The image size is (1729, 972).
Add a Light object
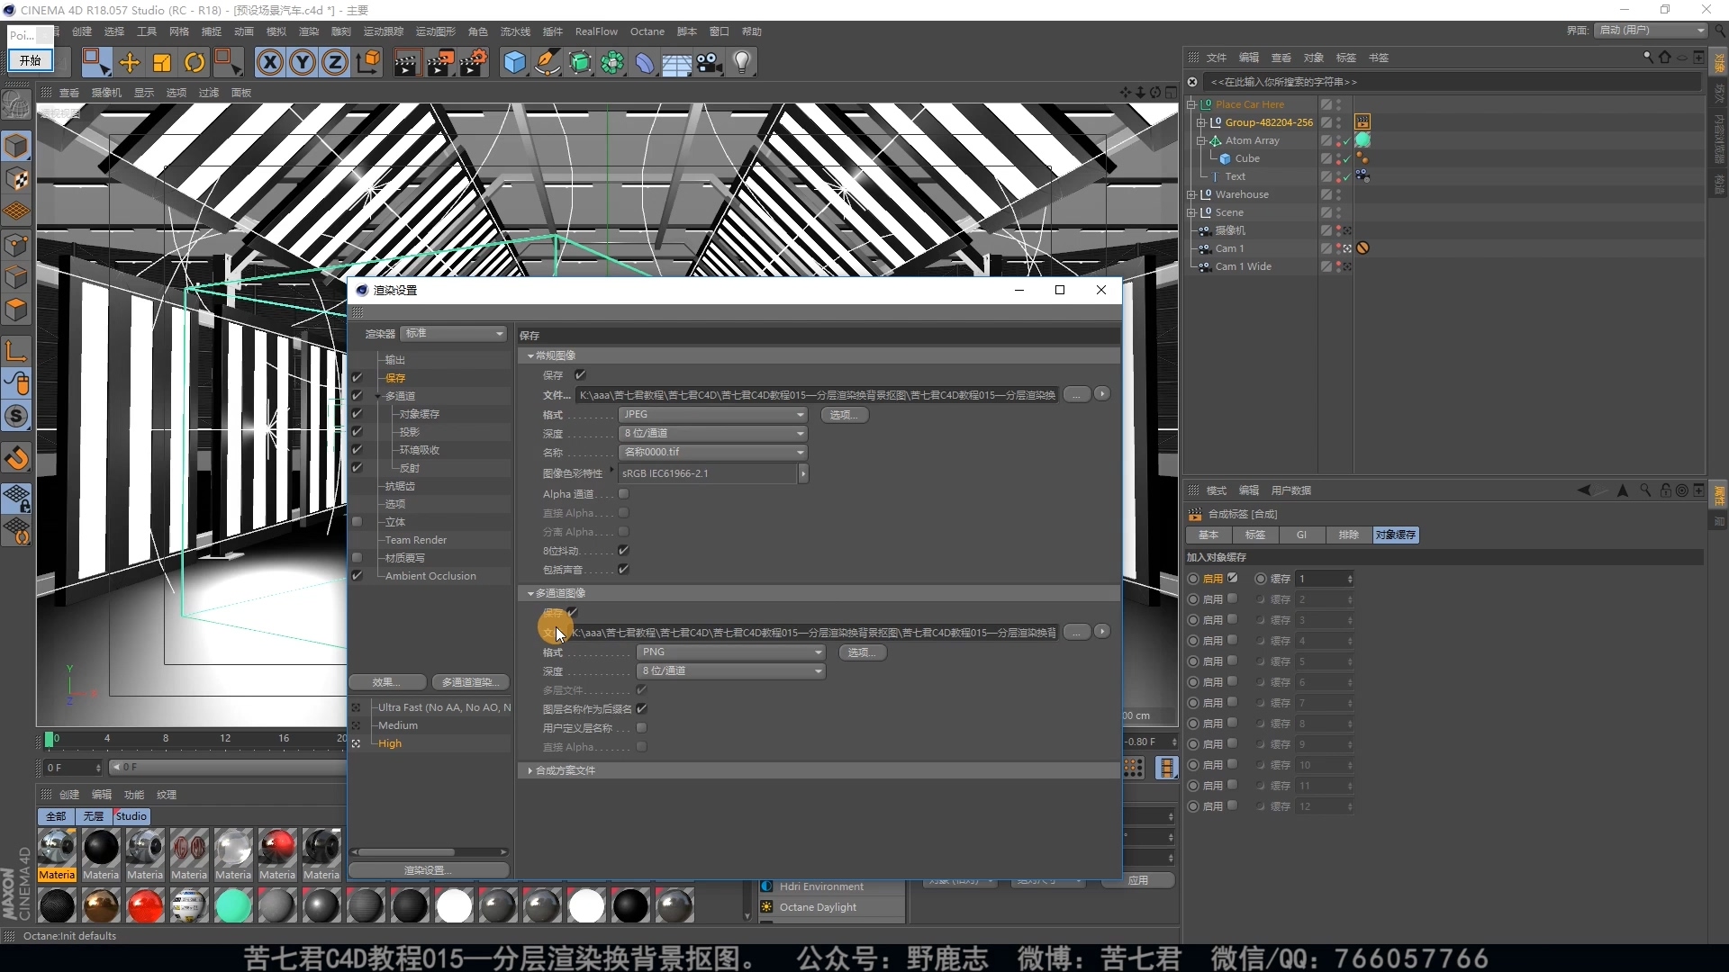click(742, 62)
